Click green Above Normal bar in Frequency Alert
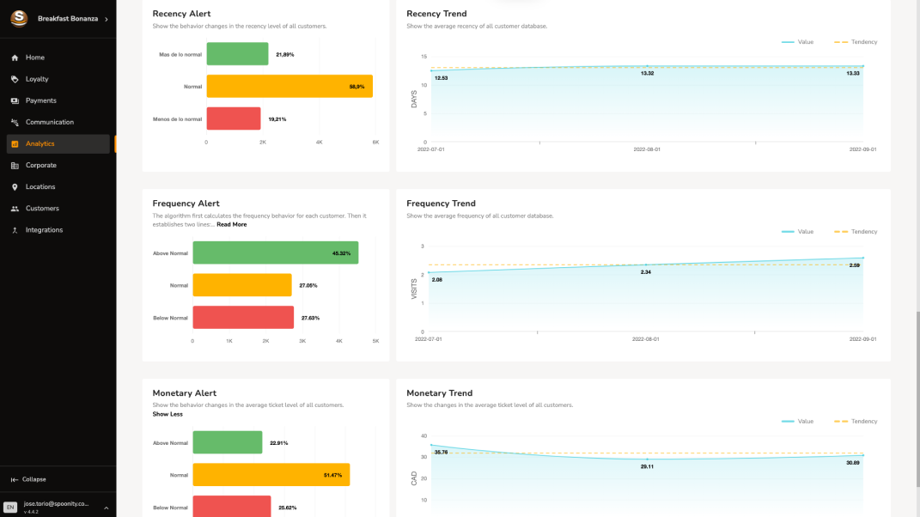This screenshot has width=920, height=517. click(x=275, y=253)
